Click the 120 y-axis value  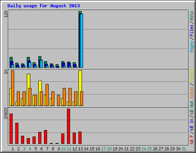6,14
